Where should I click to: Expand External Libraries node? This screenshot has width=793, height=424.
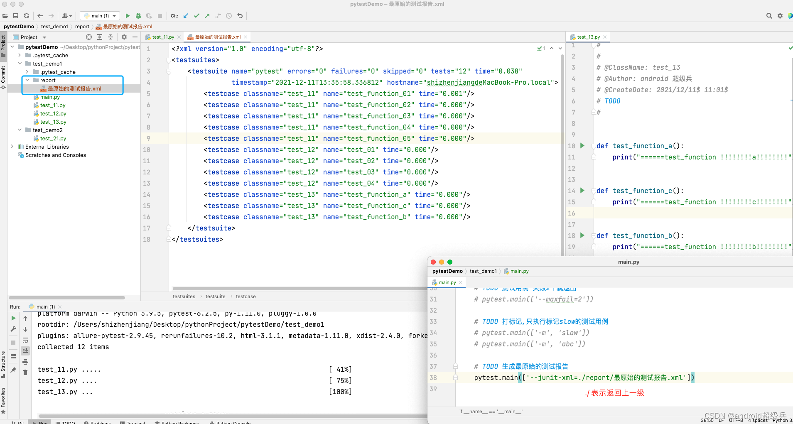(12, 147)
